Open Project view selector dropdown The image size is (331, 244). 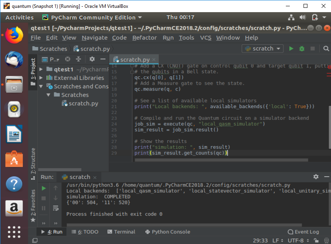(x=50, y=60)
